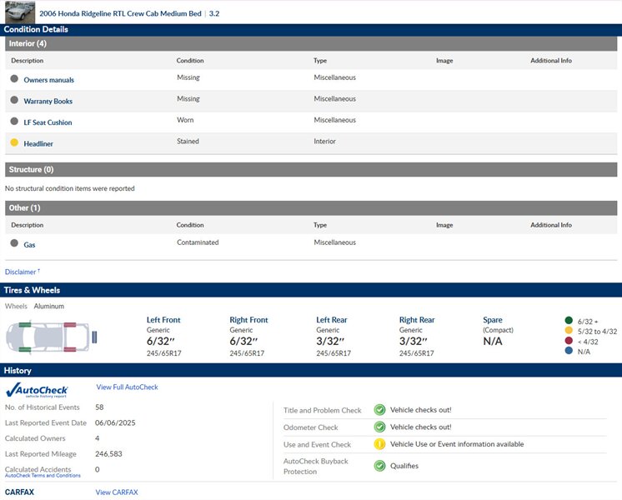
Task: Open the Warranty Books condition item
Action: [48, 101]
